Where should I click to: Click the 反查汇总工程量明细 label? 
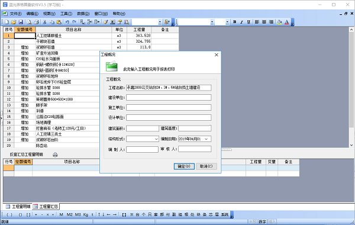[x=26, y=155]
